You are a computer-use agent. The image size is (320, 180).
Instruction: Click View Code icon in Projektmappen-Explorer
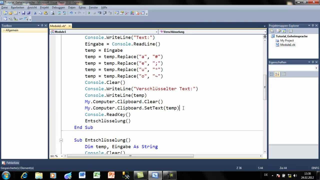click(290, 31)
